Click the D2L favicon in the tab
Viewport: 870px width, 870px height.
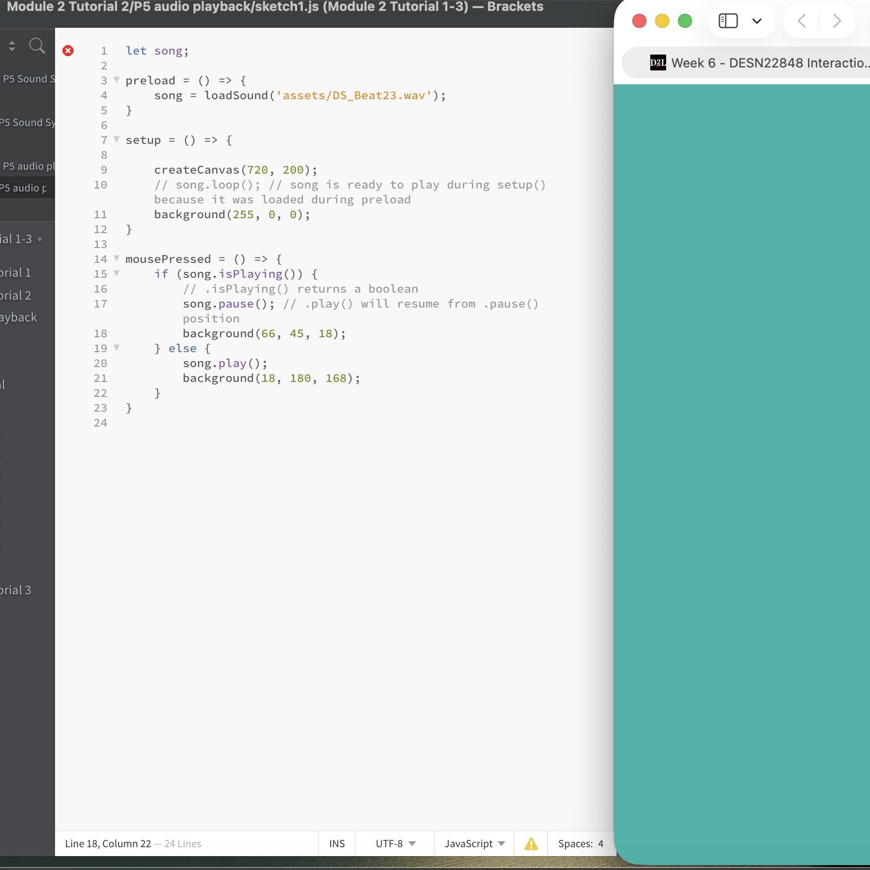[658, 63]
